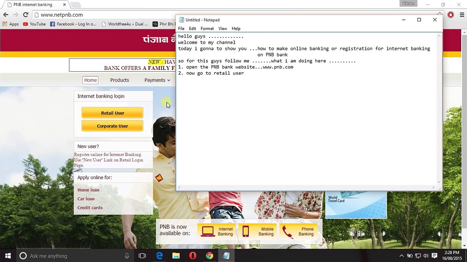The height and width of the screenshot is (262, 467).
Task: Select the PNB internet banking browser tab
Action: click(35, 5)
